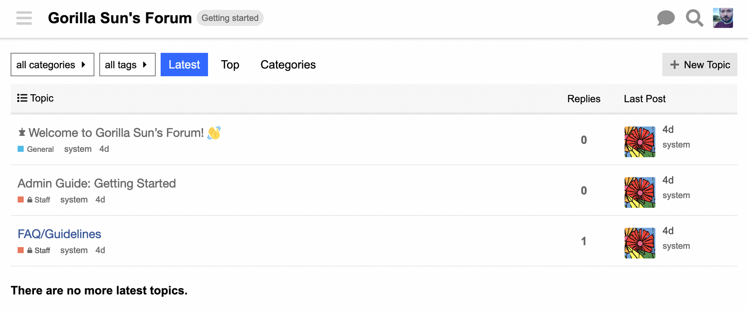The image size is (748, 311).
Task: Click the bulk select list icon
Action: click(22, 98)
